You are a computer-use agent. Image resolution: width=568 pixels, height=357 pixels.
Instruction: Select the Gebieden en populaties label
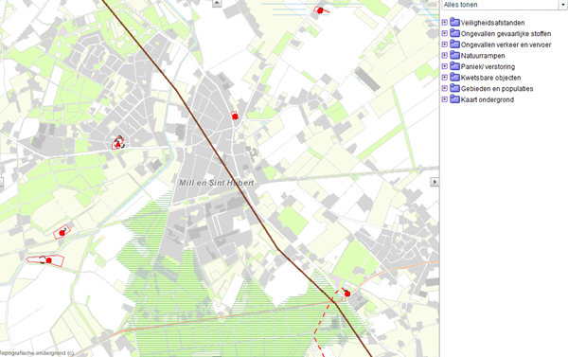click(497, 88)
